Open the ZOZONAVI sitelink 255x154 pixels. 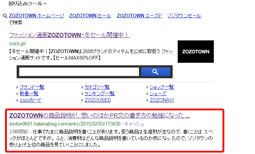click(162, 100)
